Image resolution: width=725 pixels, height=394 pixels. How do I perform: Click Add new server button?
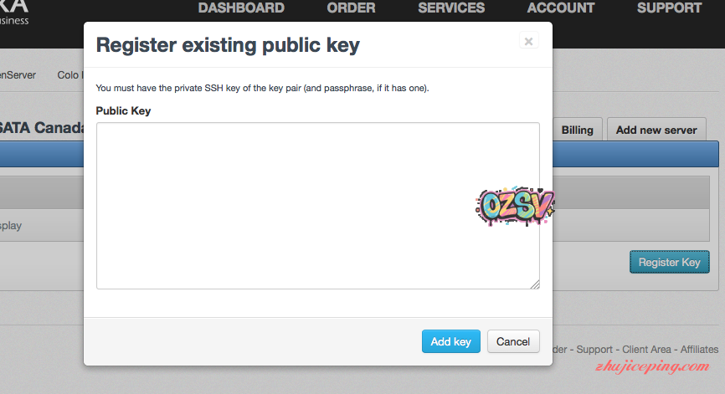[657, 130]
